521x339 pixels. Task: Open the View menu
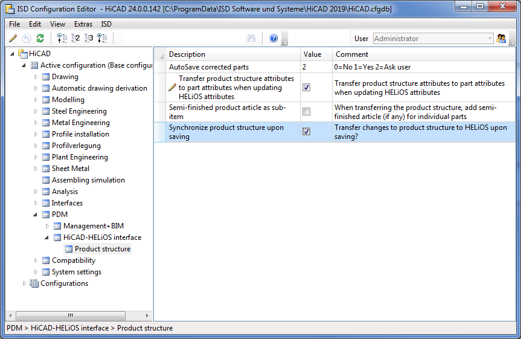(x=57, y=24)
